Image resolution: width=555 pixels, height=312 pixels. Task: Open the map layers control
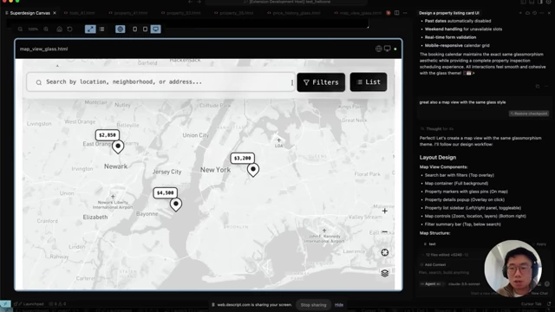[x=385, y=273]
